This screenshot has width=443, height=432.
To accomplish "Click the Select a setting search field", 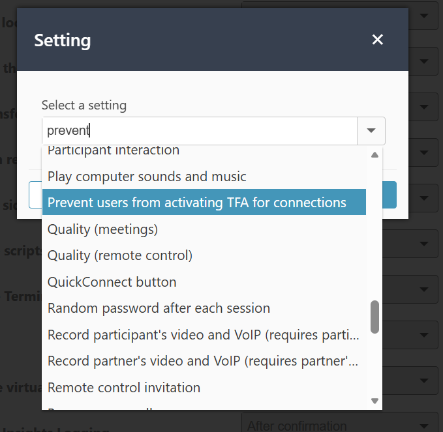I will (x=200, y=131).
